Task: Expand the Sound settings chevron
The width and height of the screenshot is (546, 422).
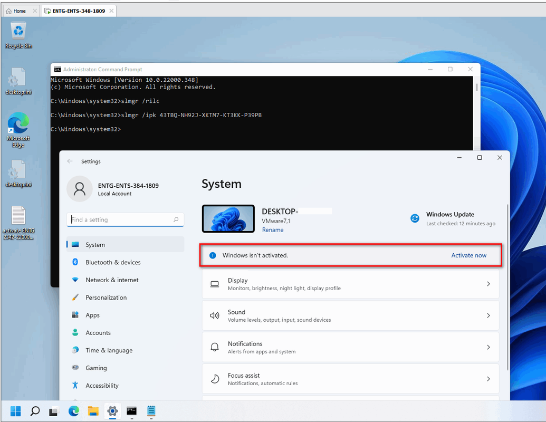Action: click(x=488, y=315)
